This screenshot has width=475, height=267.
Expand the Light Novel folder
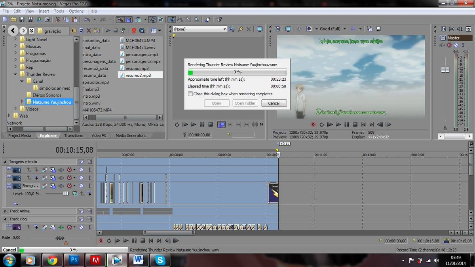(x=16, y=40)
